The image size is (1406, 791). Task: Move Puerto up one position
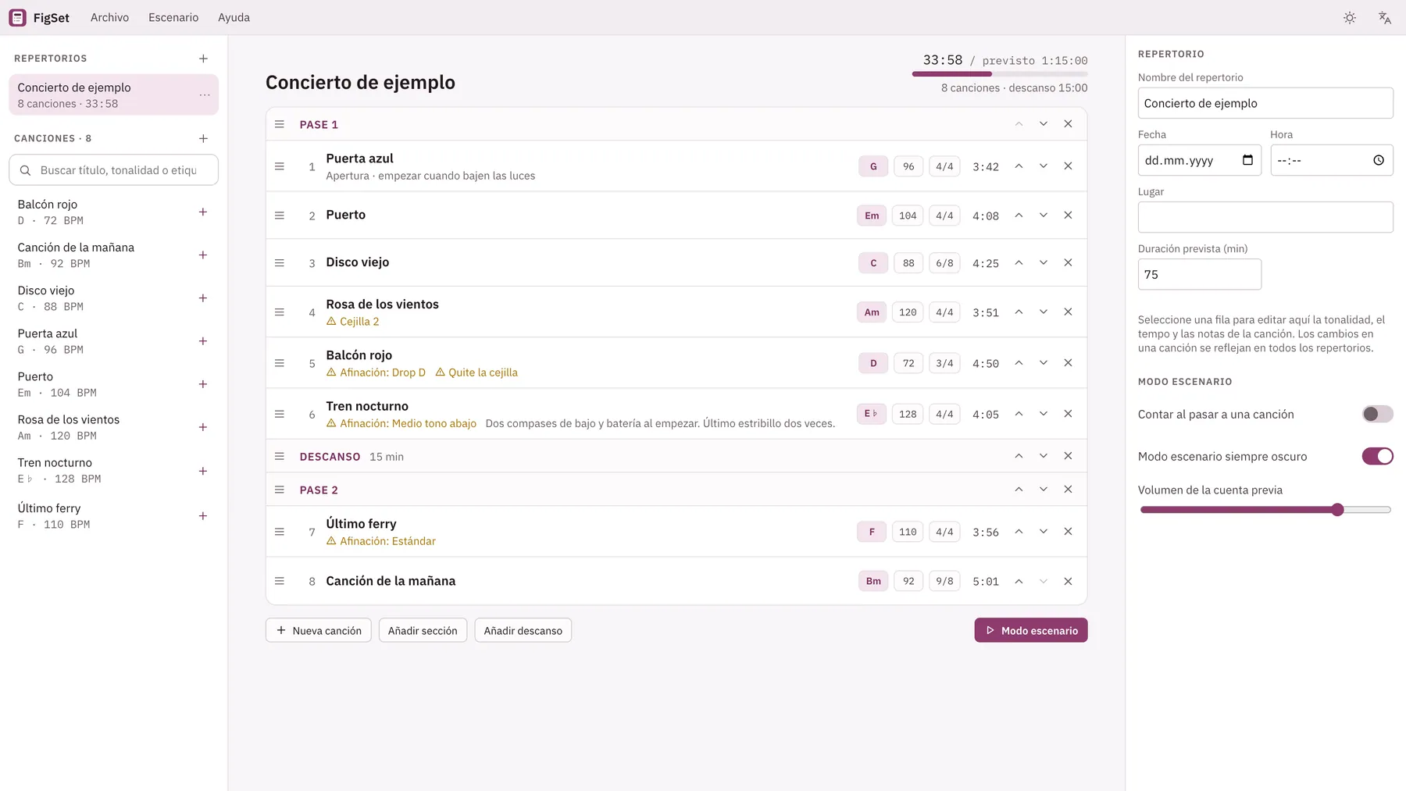[1019, 216]
